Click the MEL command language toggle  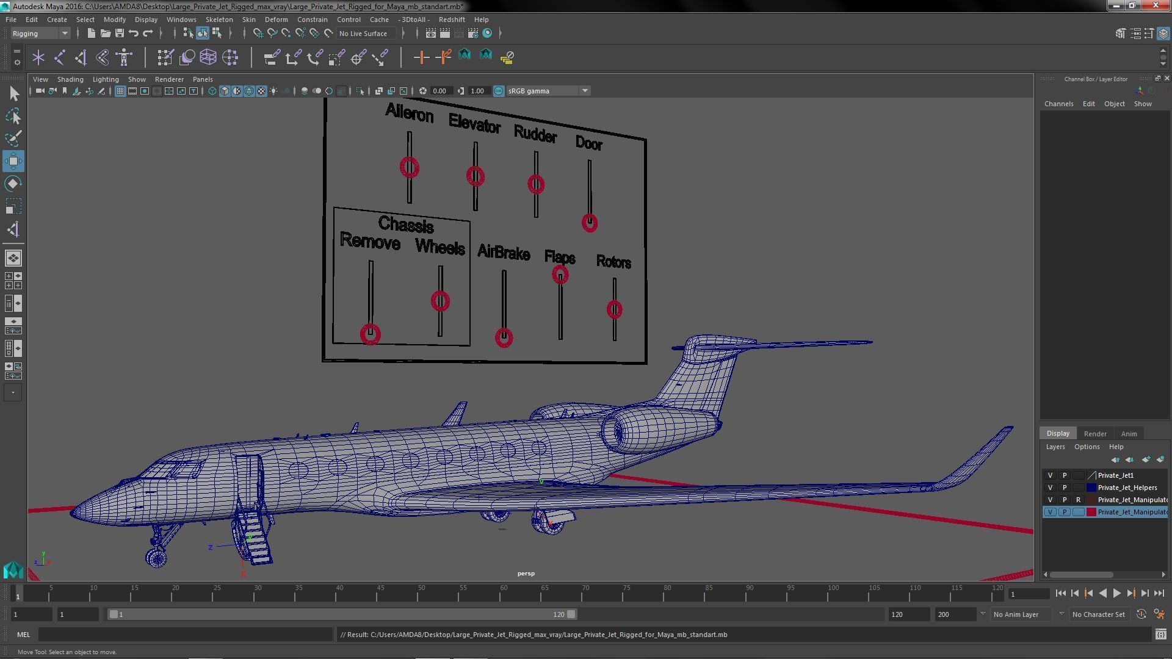point(23,635)
